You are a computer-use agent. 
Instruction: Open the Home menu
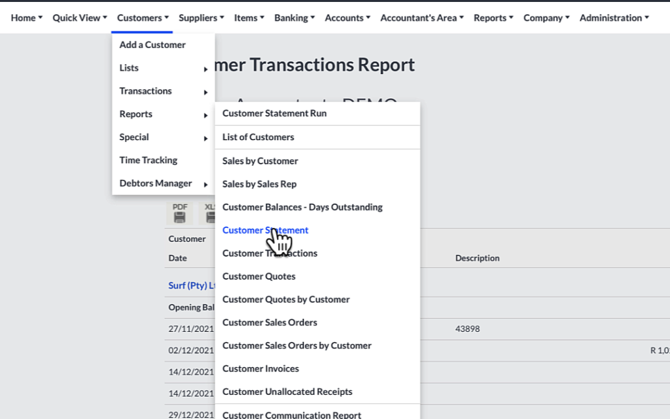pyautogui.click(x=24, y=18)
